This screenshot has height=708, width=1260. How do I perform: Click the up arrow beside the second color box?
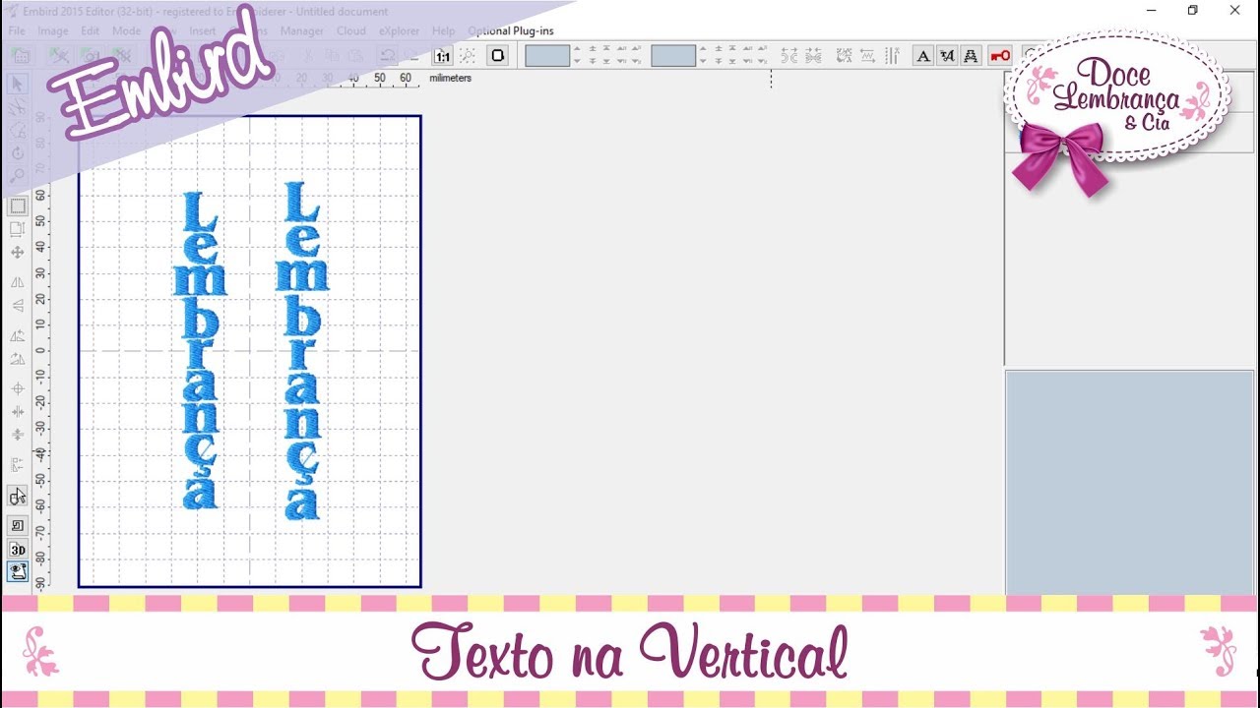pos(703,48)
